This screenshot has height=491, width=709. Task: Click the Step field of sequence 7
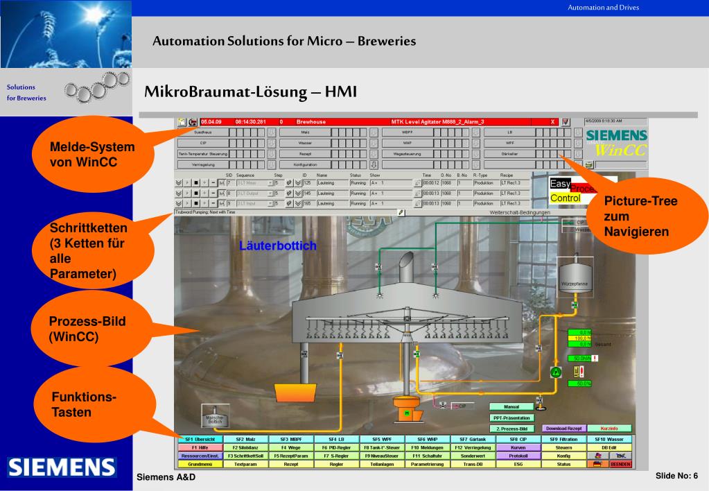pyautogui.click(x=279, y=183)
